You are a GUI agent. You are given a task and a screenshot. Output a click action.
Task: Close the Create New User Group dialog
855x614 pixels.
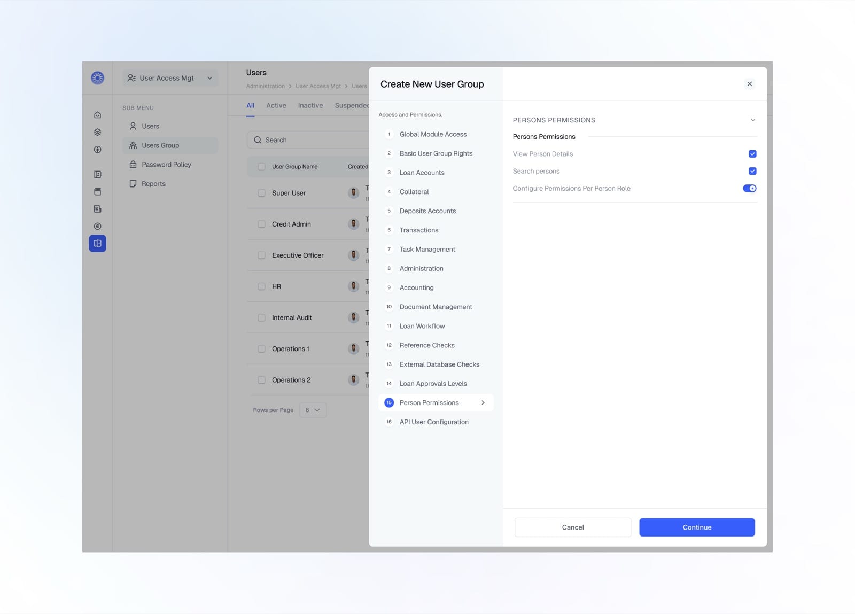(x=750, y=84)
